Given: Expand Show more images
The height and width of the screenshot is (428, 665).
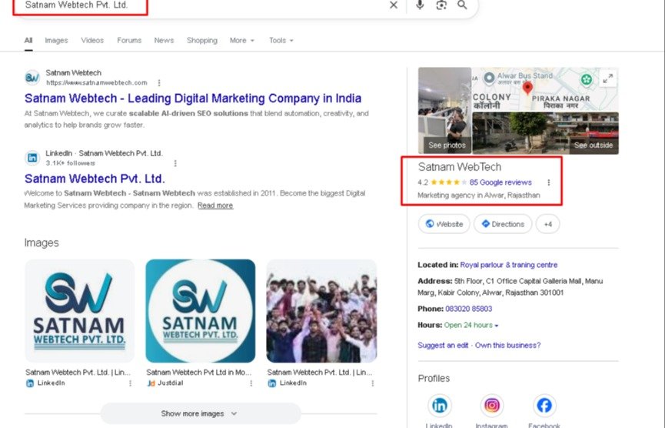Looking at the screenshot, I should click(201, 413).
